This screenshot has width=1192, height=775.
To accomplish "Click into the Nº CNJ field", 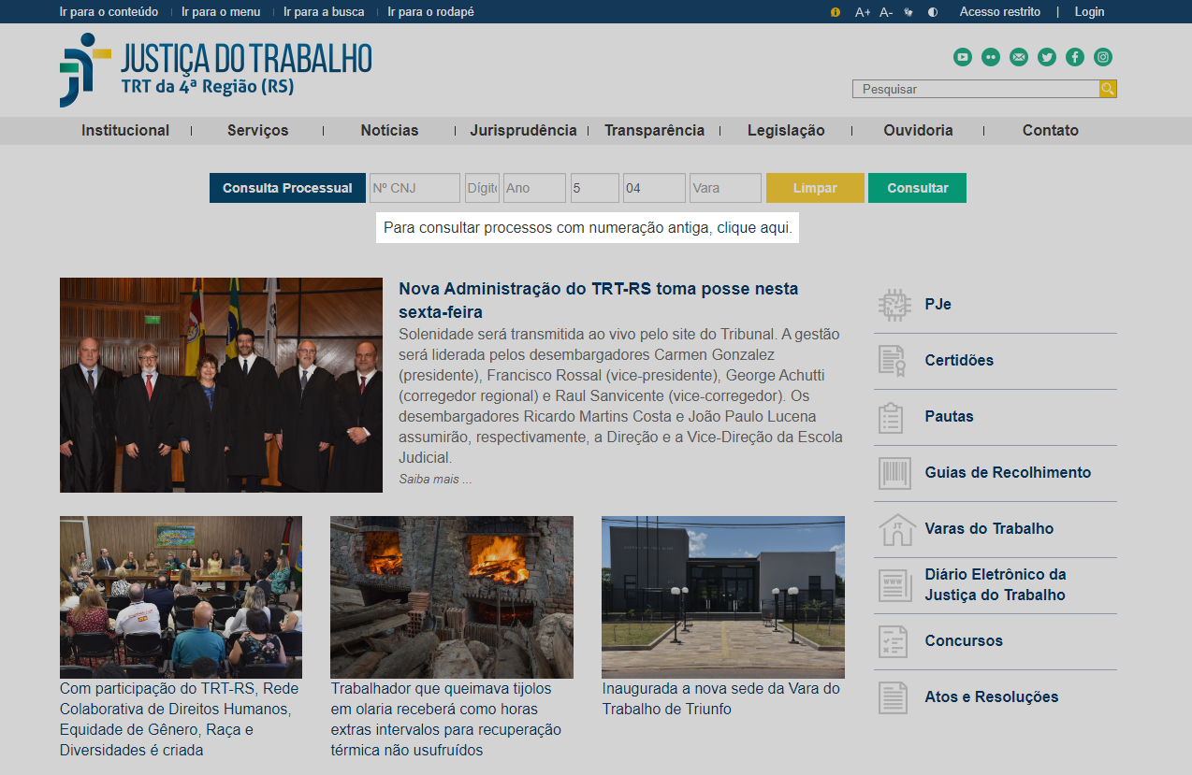I will point(414,188).
